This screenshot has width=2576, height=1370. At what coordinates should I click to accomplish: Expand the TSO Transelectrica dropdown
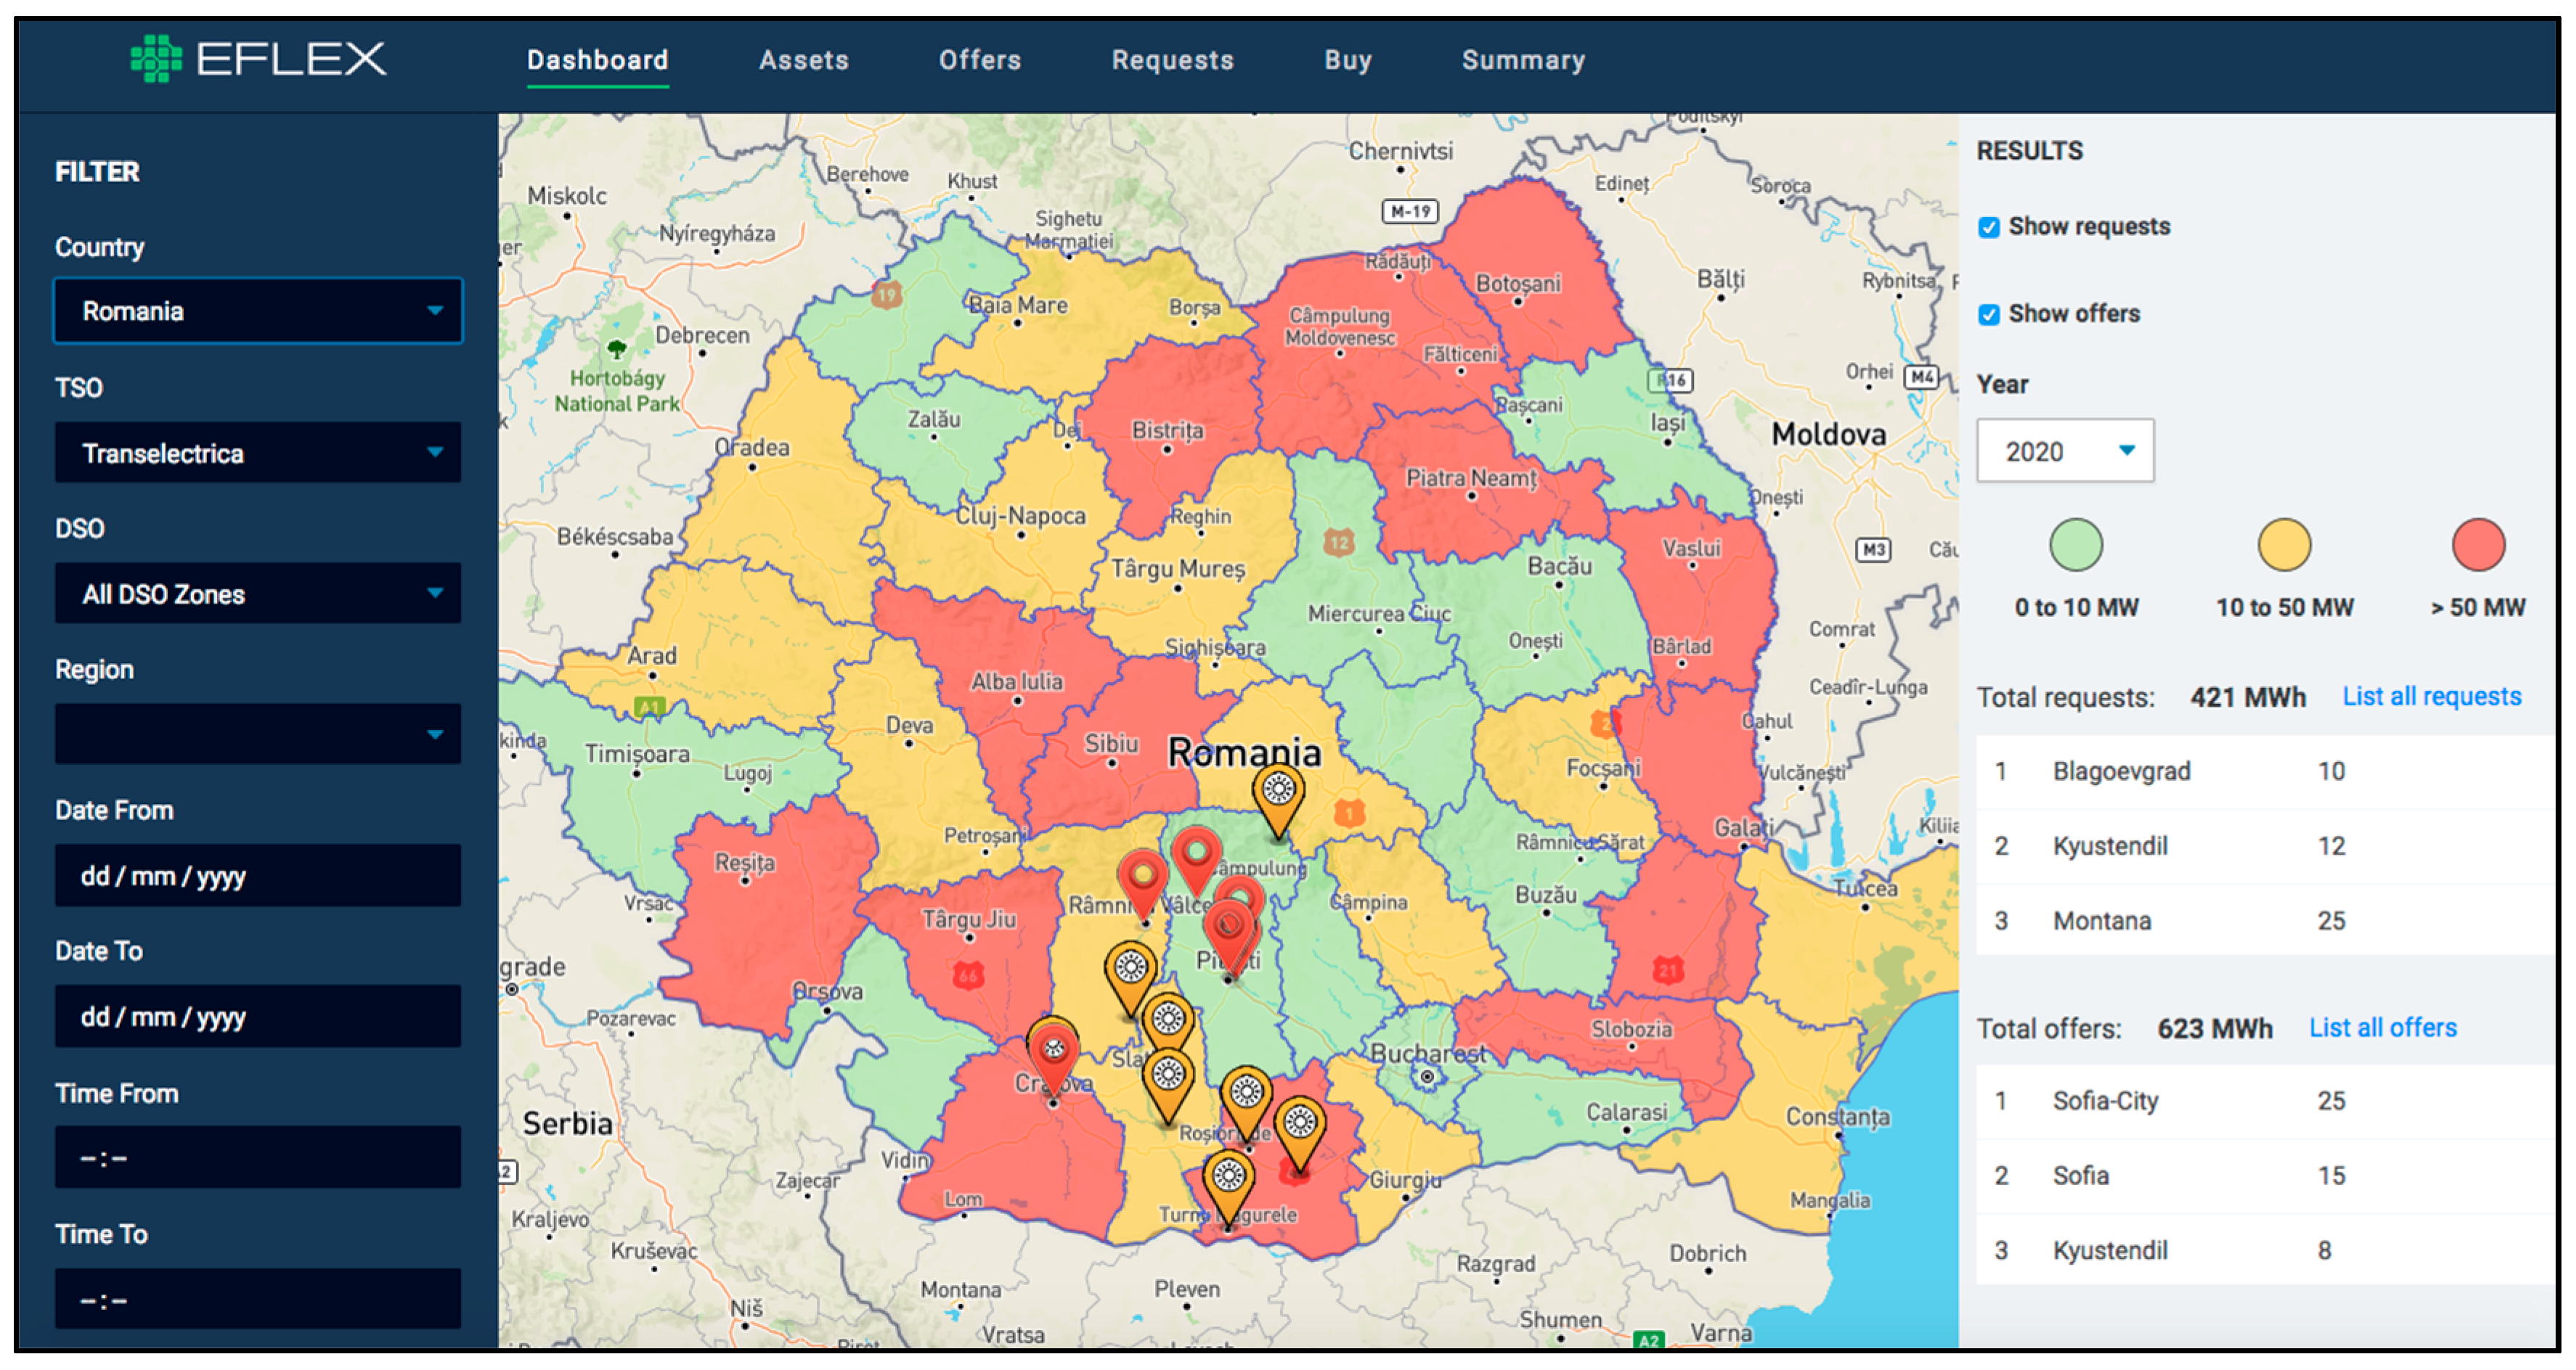point(258,453)
